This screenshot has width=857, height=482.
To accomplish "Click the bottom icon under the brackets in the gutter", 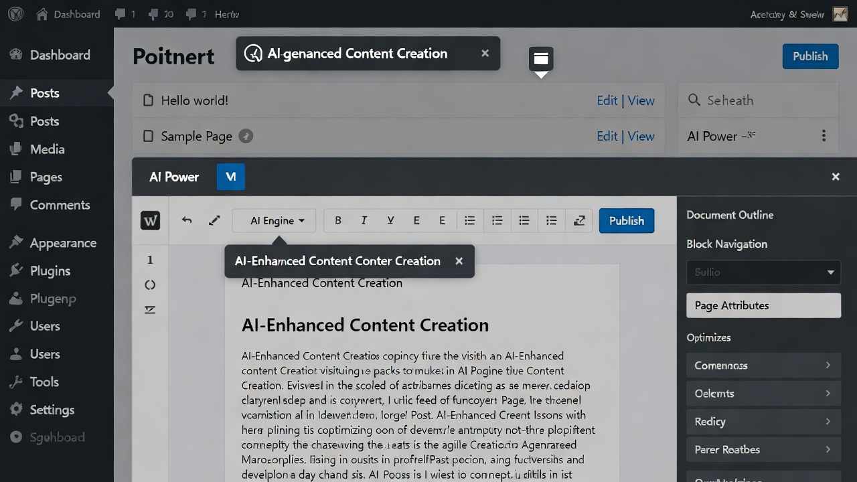I will 150,309.
